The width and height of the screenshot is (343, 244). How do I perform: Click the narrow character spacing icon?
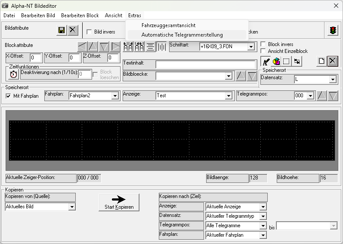pos(128,46)
